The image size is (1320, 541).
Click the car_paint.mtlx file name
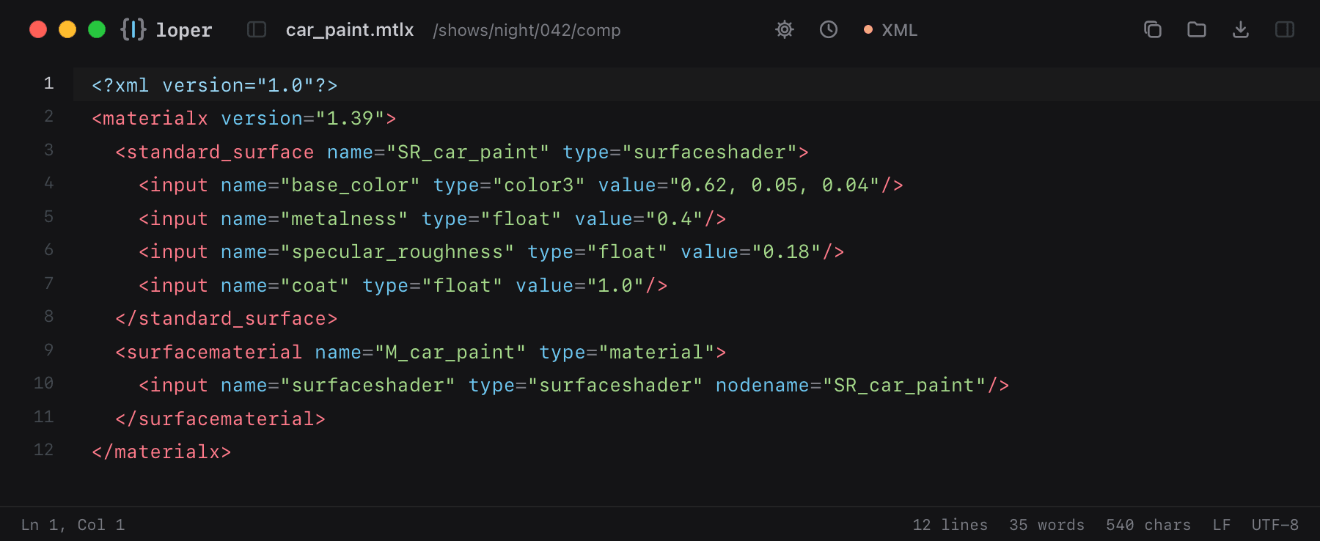[x=350, y=30]
